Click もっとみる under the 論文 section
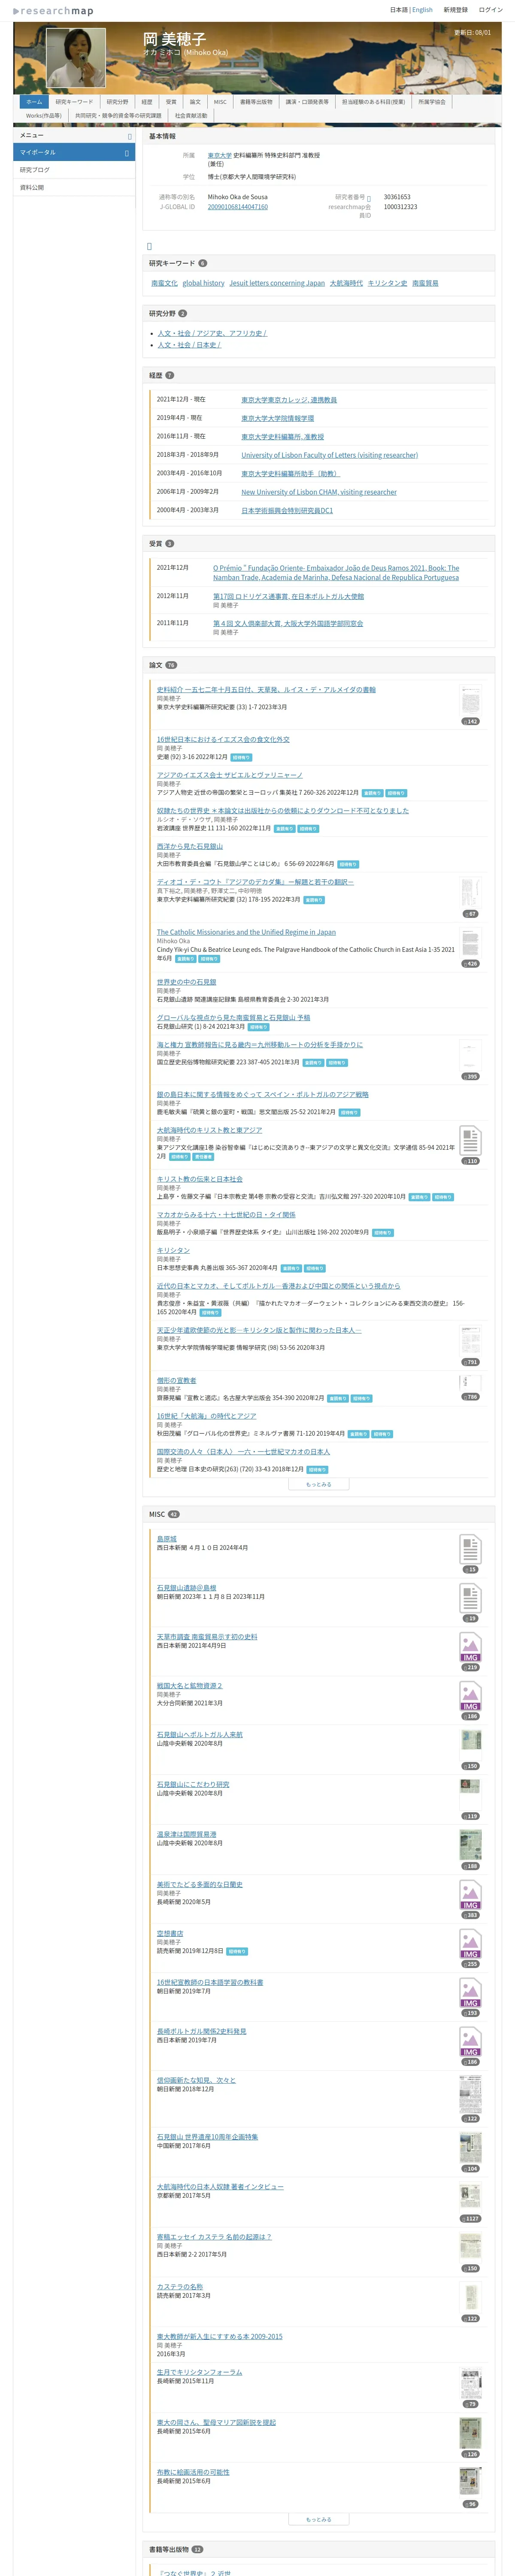 [x=318, y=1484]
